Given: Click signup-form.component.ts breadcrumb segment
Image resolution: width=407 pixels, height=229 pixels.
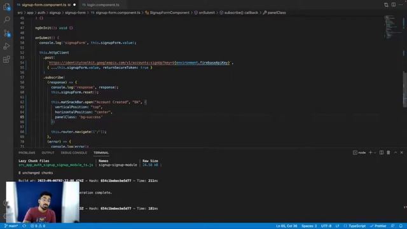Looking at the screenshot, I should click(116, 13).
